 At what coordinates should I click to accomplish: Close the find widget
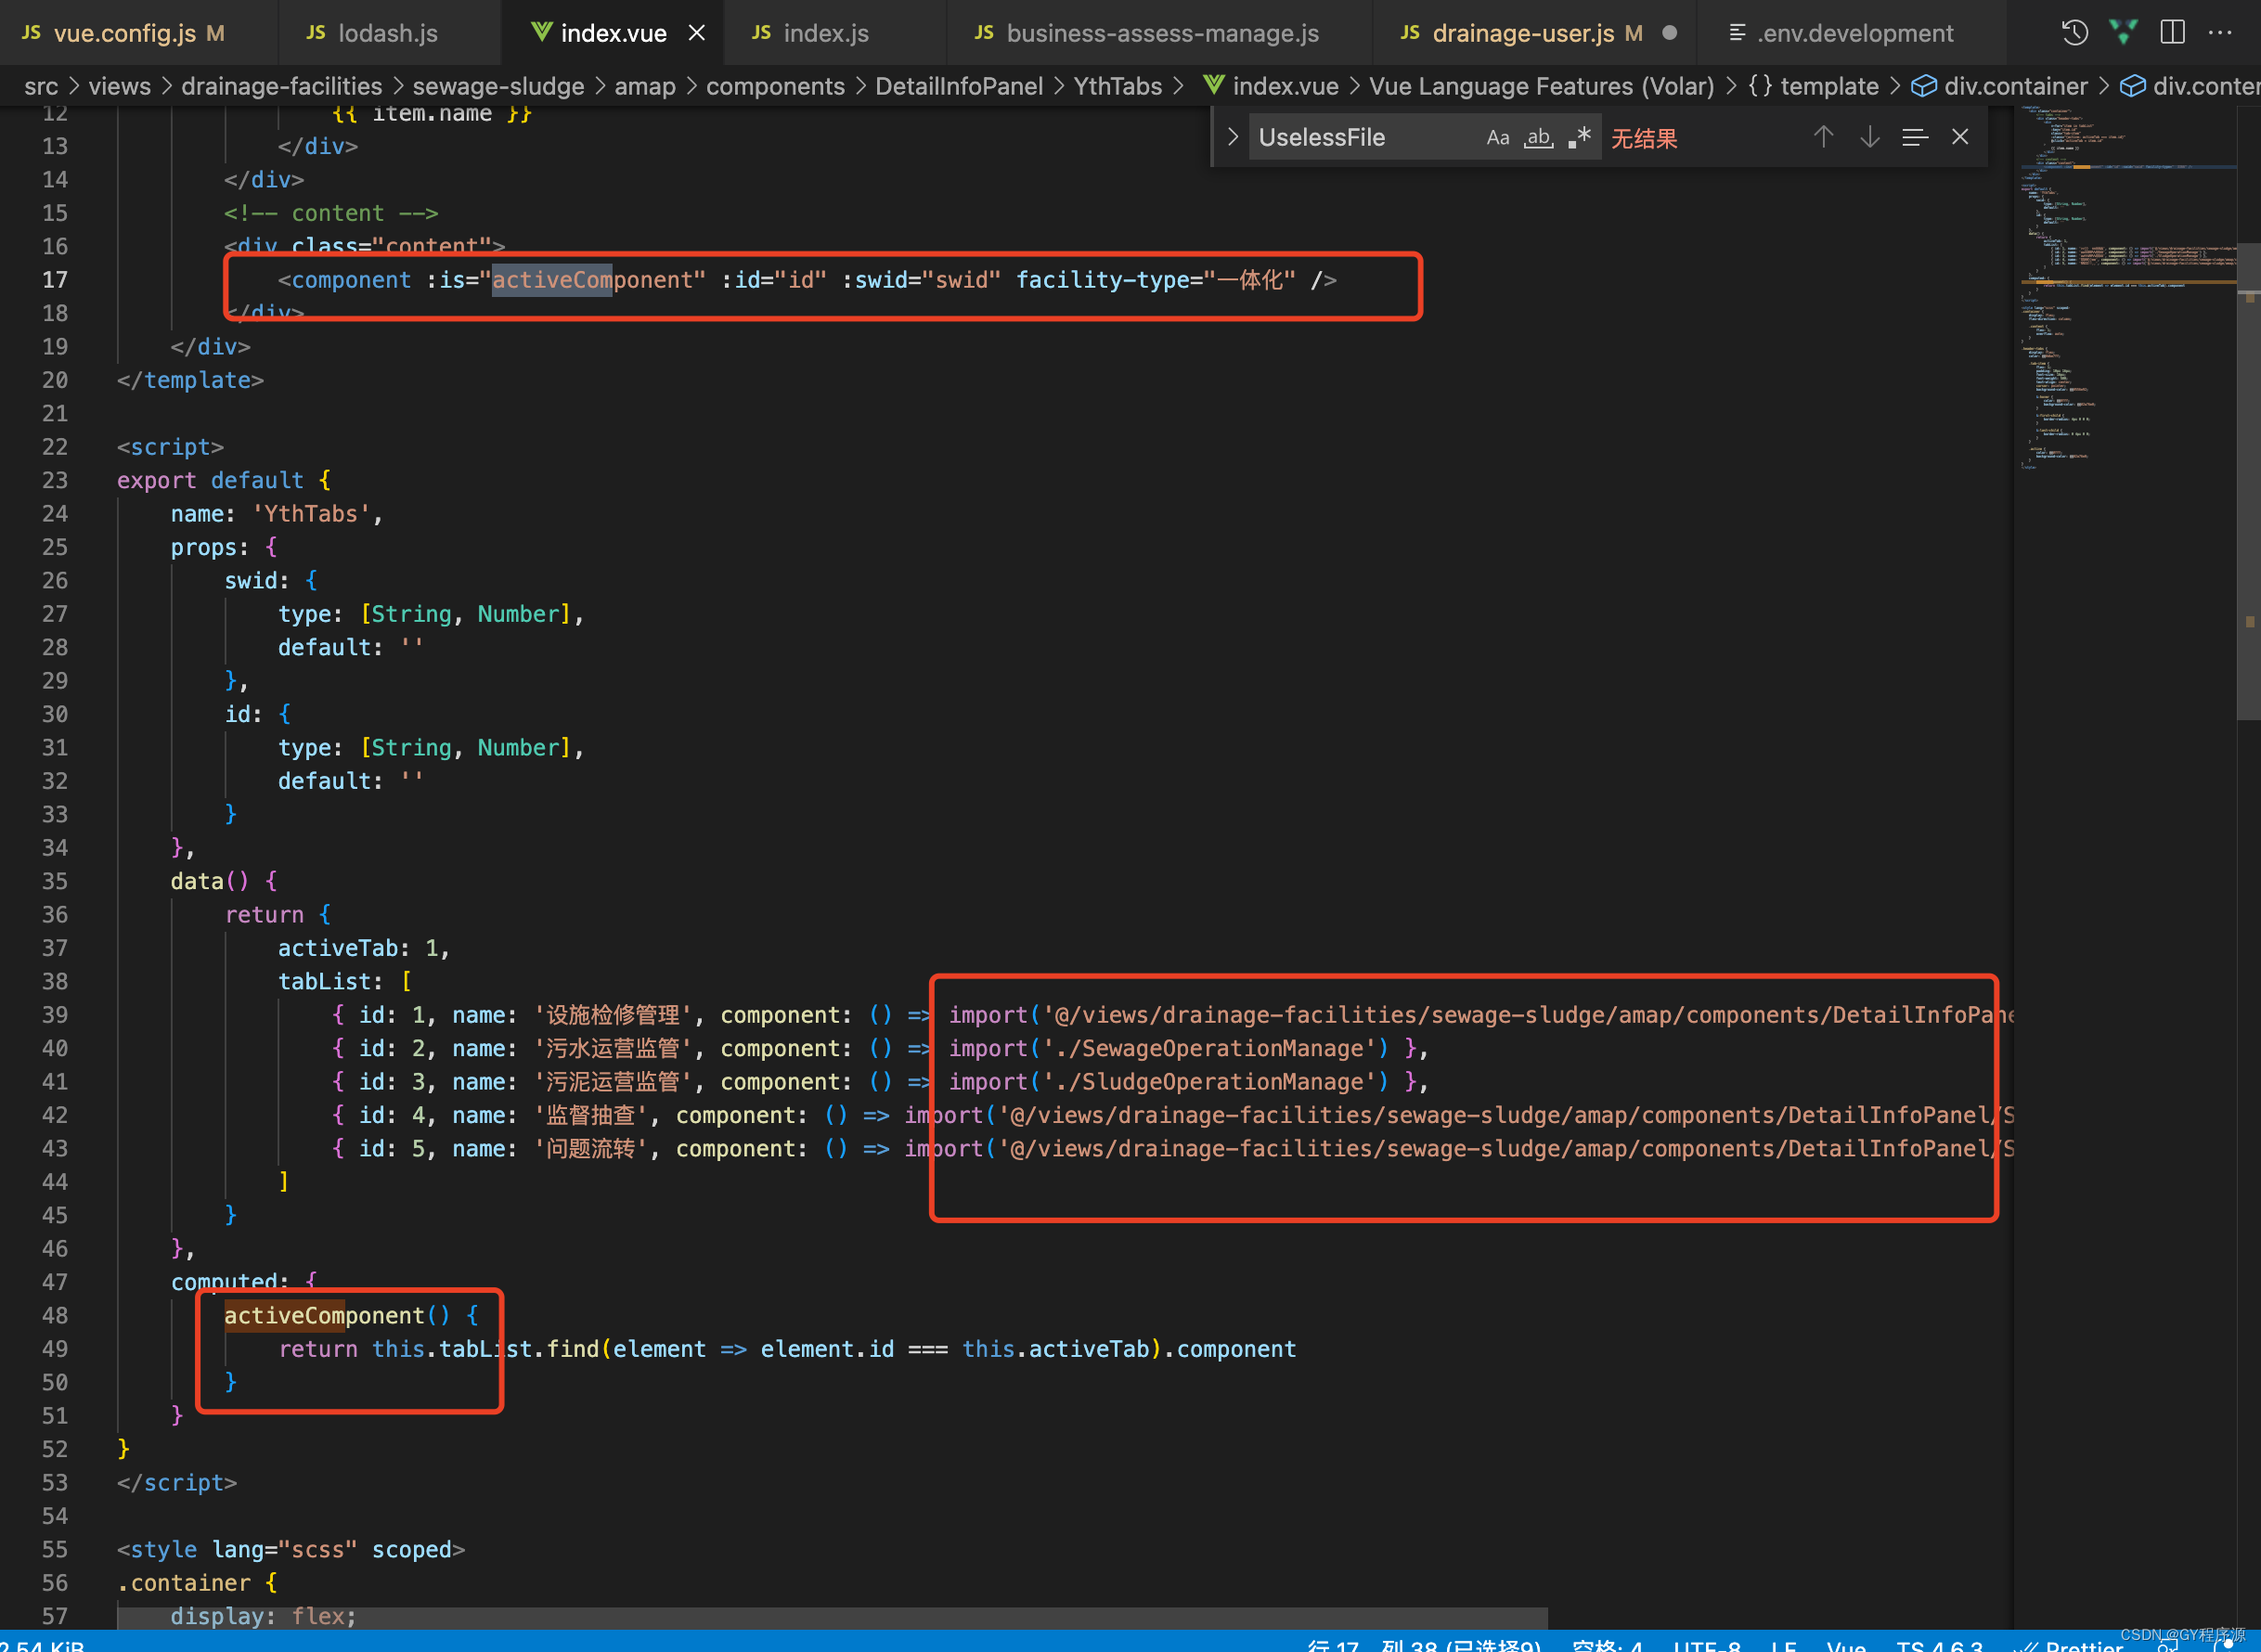point(1960,137)
